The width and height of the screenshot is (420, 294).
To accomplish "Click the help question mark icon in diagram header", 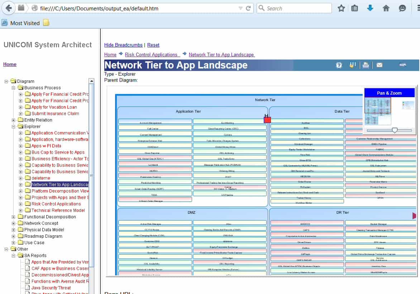I will [x=339, y=65].
